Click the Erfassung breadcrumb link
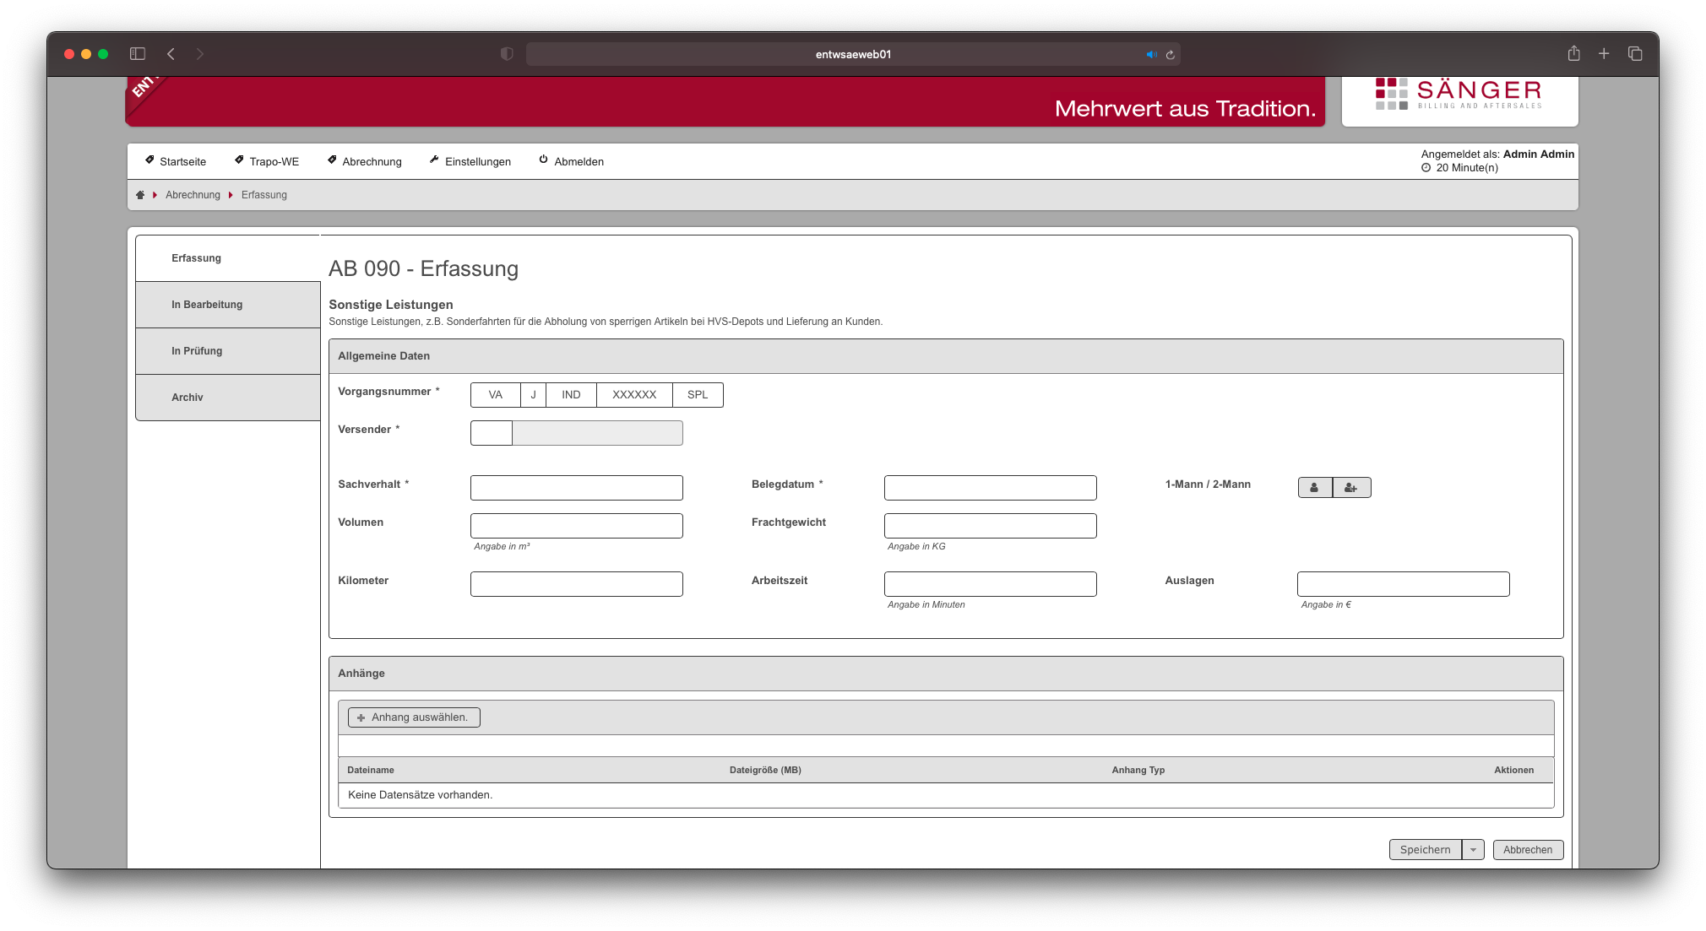1706x931 pixels. tap(264, 195)
